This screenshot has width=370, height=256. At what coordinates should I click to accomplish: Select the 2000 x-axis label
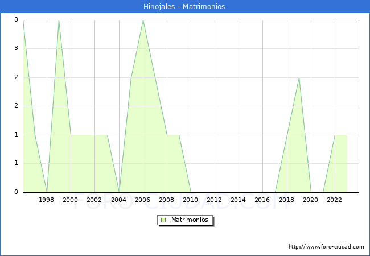tap(70, 200)
